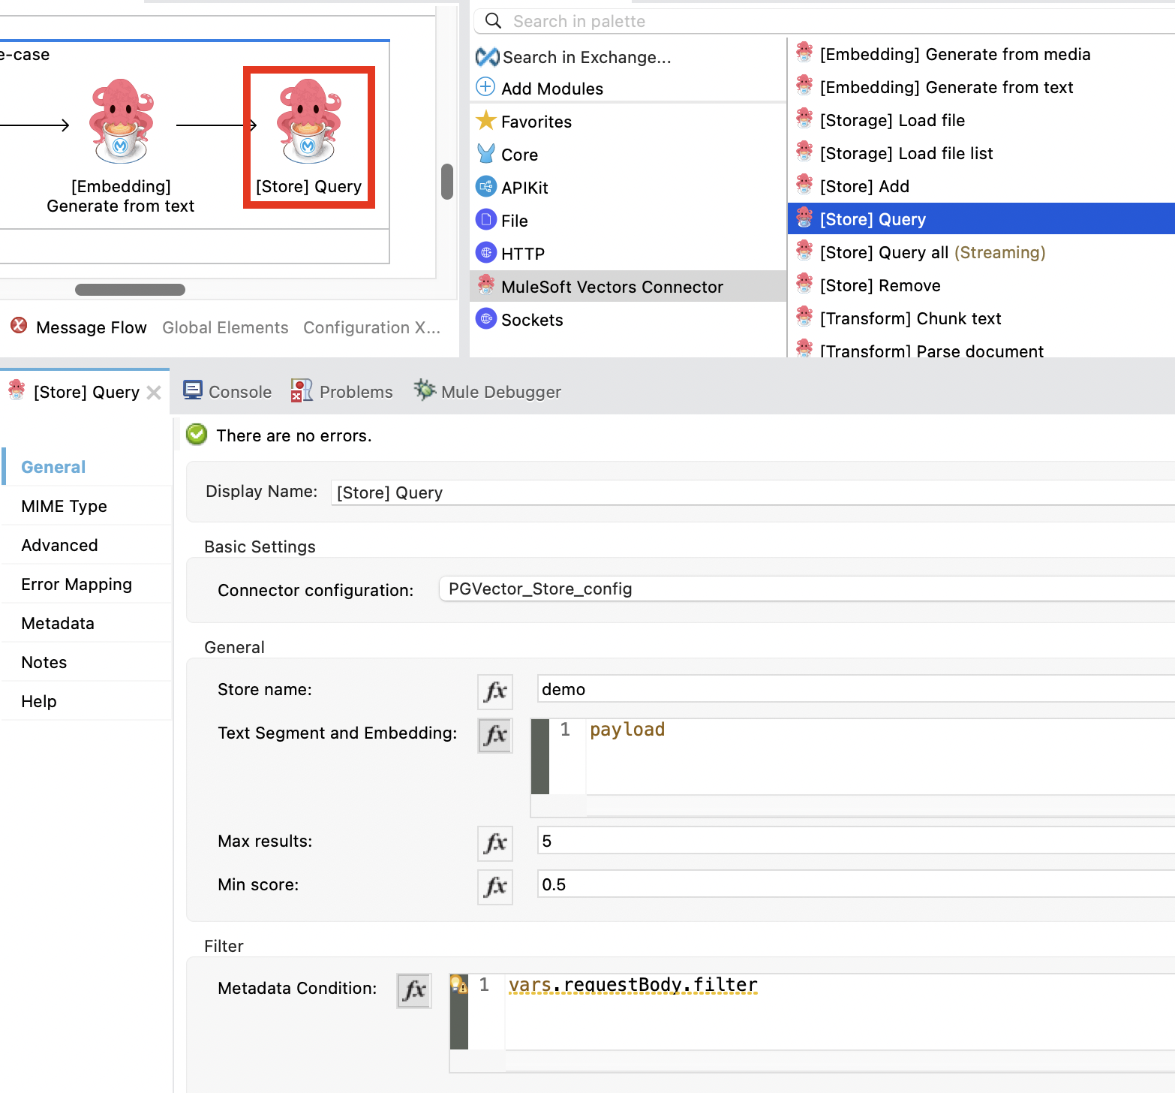This screenshot has width=1175, height=1093.
Task: Click the warning marker beside Metadata Condition
Action: 458,984
